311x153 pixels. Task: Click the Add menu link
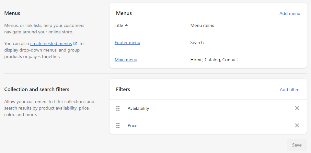tap(290, 13)
